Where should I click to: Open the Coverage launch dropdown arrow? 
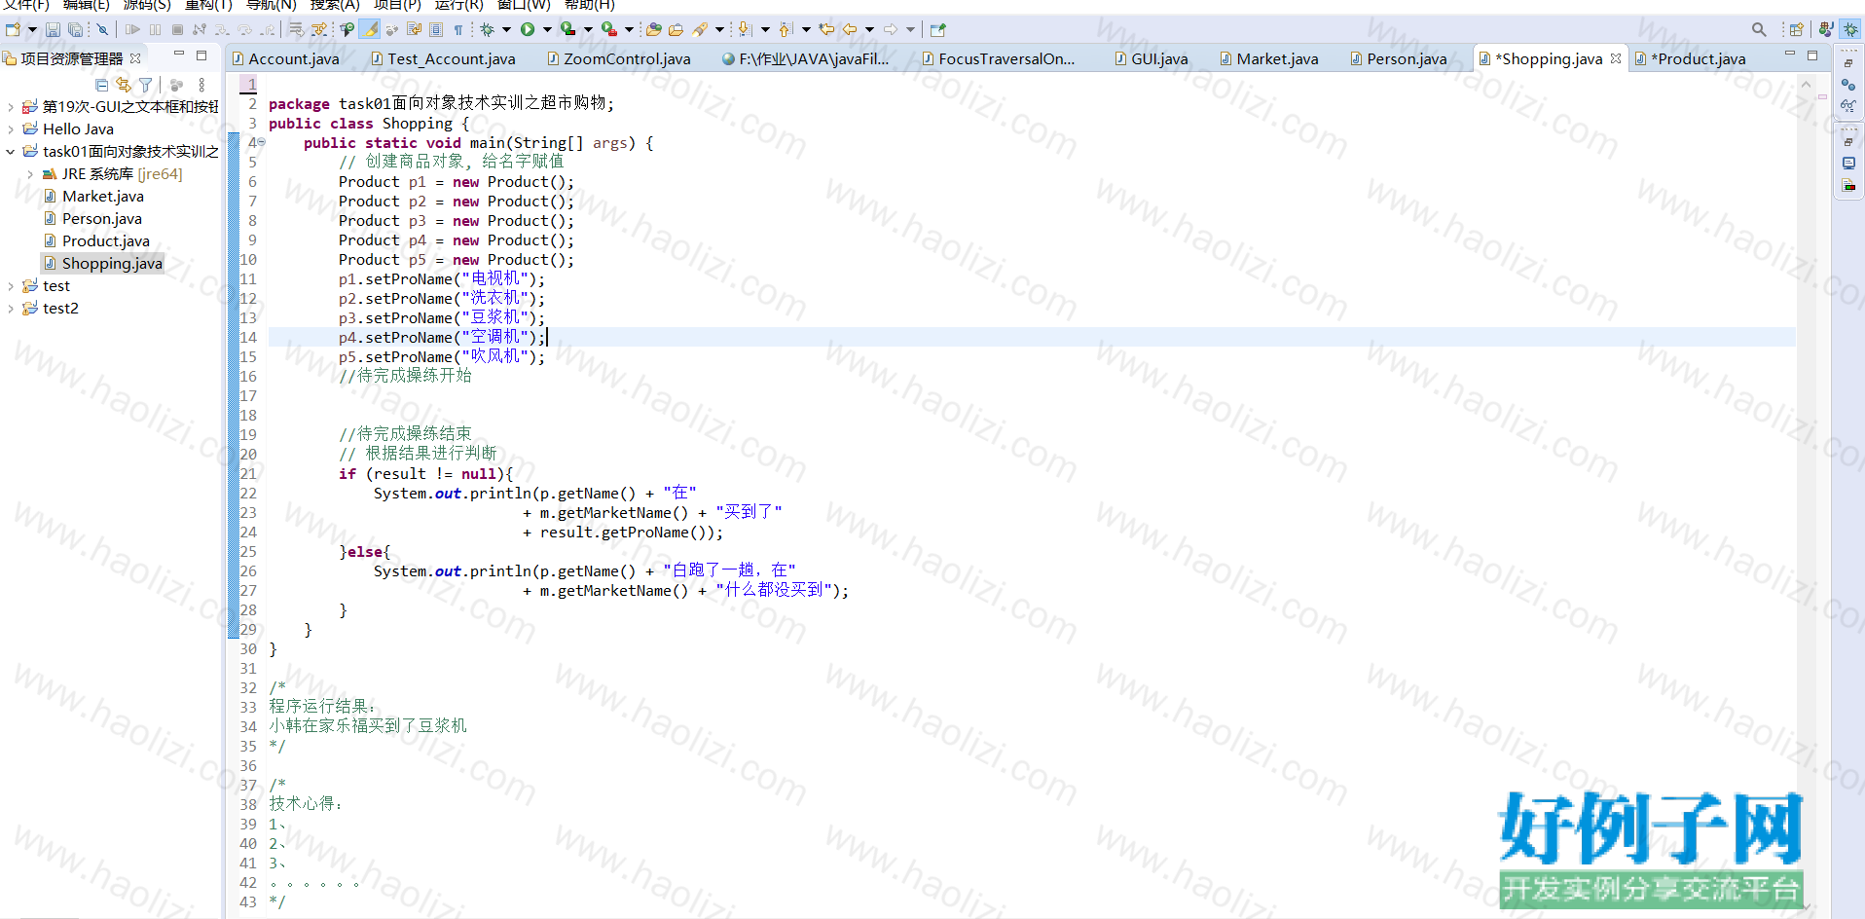tap(588, 29)
